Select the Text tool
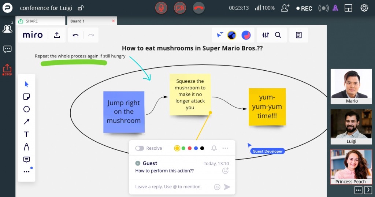 coord(26,134)
